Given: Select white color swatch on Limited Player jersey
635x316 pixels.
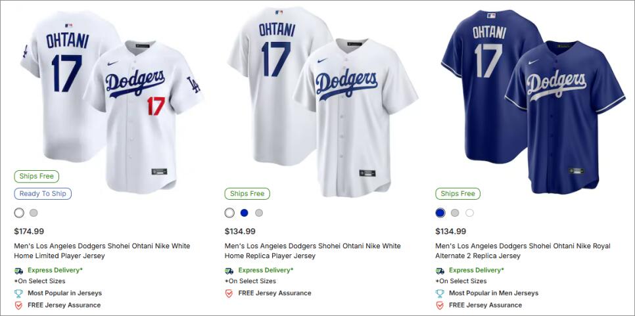Looking at the screenshot, I should tap(19, 213).
